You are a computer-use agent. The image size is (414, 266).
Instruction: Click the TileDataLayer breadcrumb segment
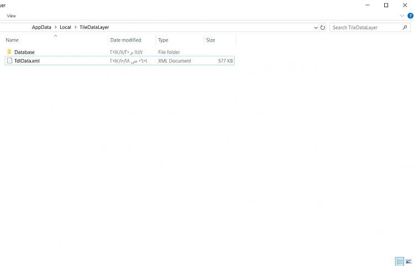point(94,27)
